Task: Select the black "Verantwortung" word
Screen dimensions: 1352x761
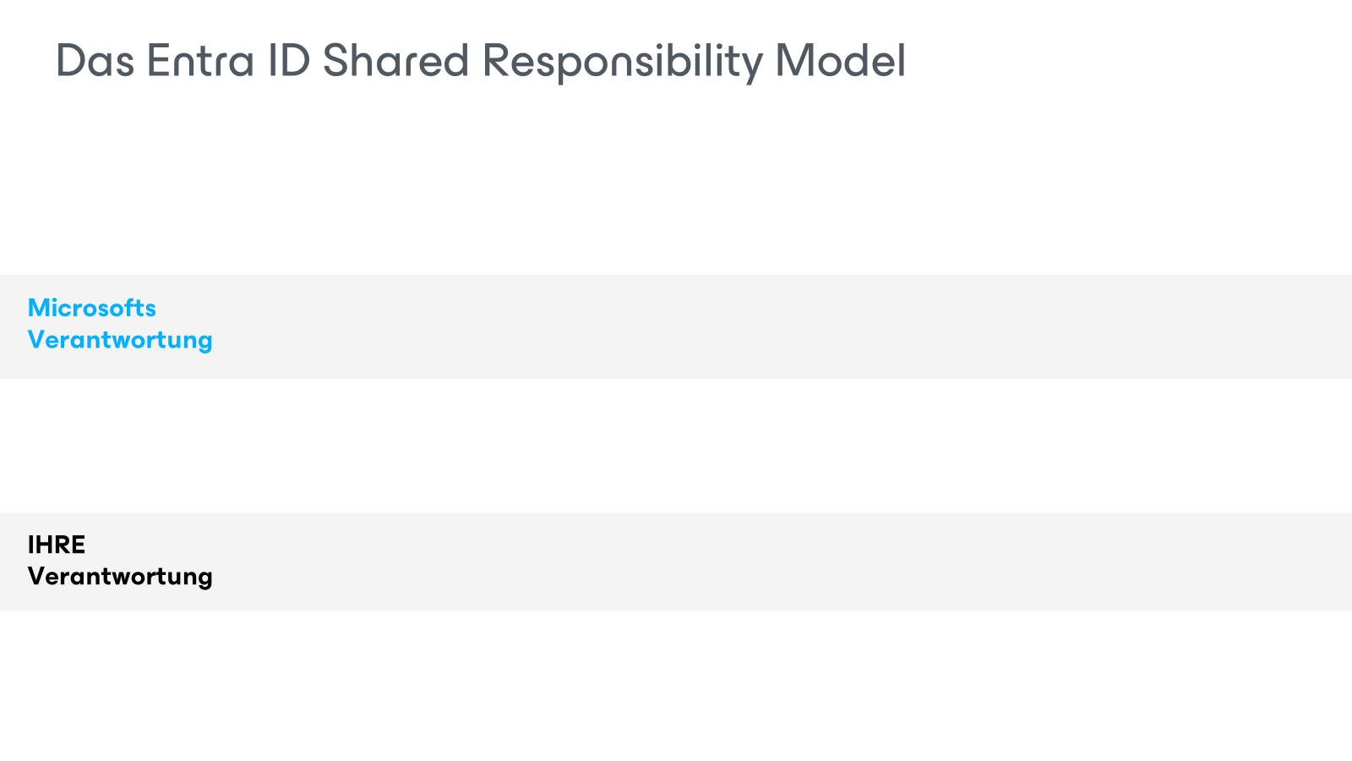Action: click(120, 577)
